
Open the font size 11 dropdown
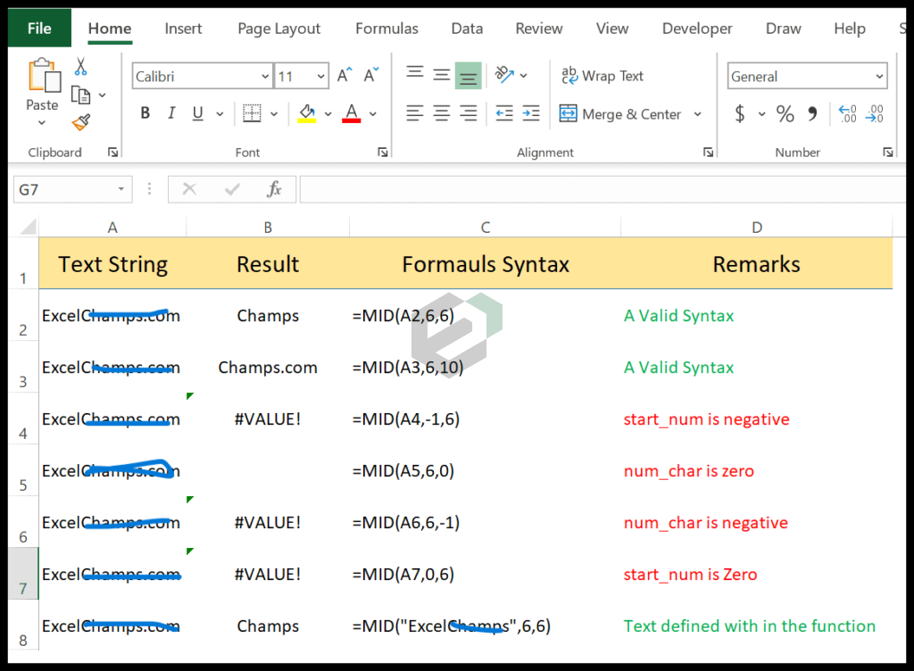(320, 77)
